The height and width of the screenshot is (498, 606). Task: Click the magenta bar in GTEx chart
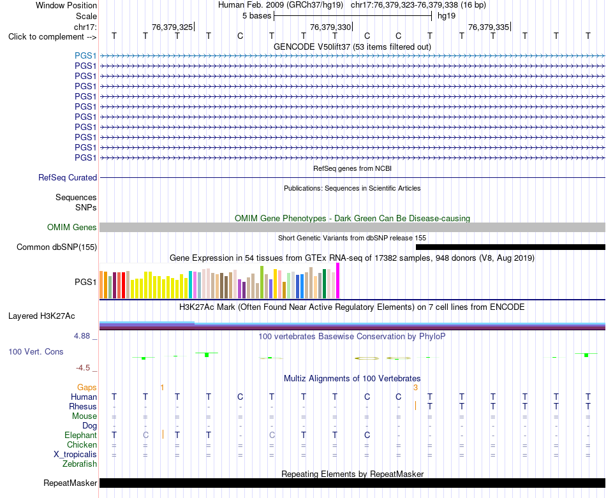coord(338,281)
